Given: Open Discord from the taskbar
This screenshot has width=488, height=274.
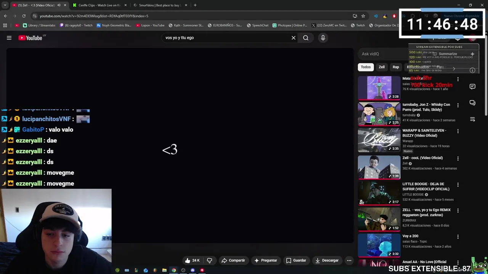Looking at the screenshot, I should coord(193,270).
